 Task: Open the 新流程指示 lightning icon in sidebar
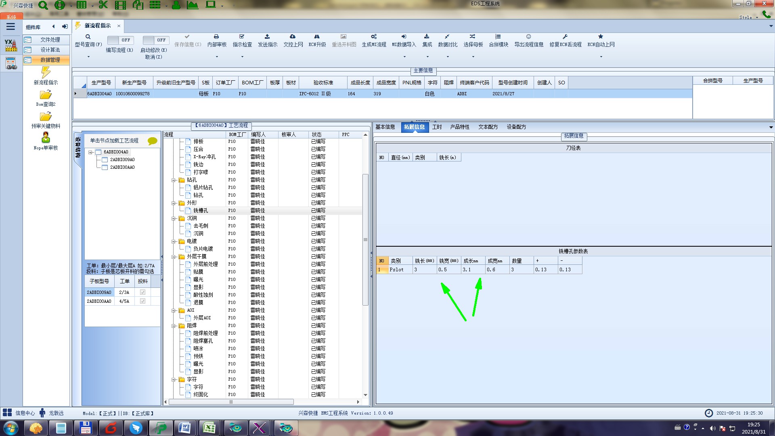click(46, 73)
